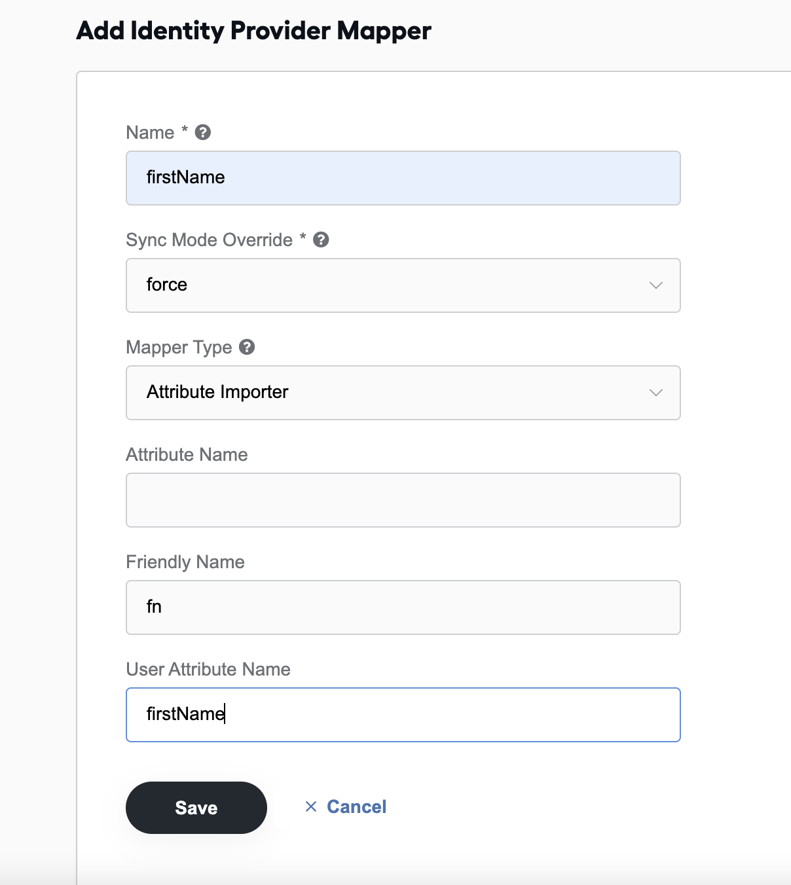791x885 pixels.
Task: Click into the User Attribute Name field
Action: coord(403,715)
